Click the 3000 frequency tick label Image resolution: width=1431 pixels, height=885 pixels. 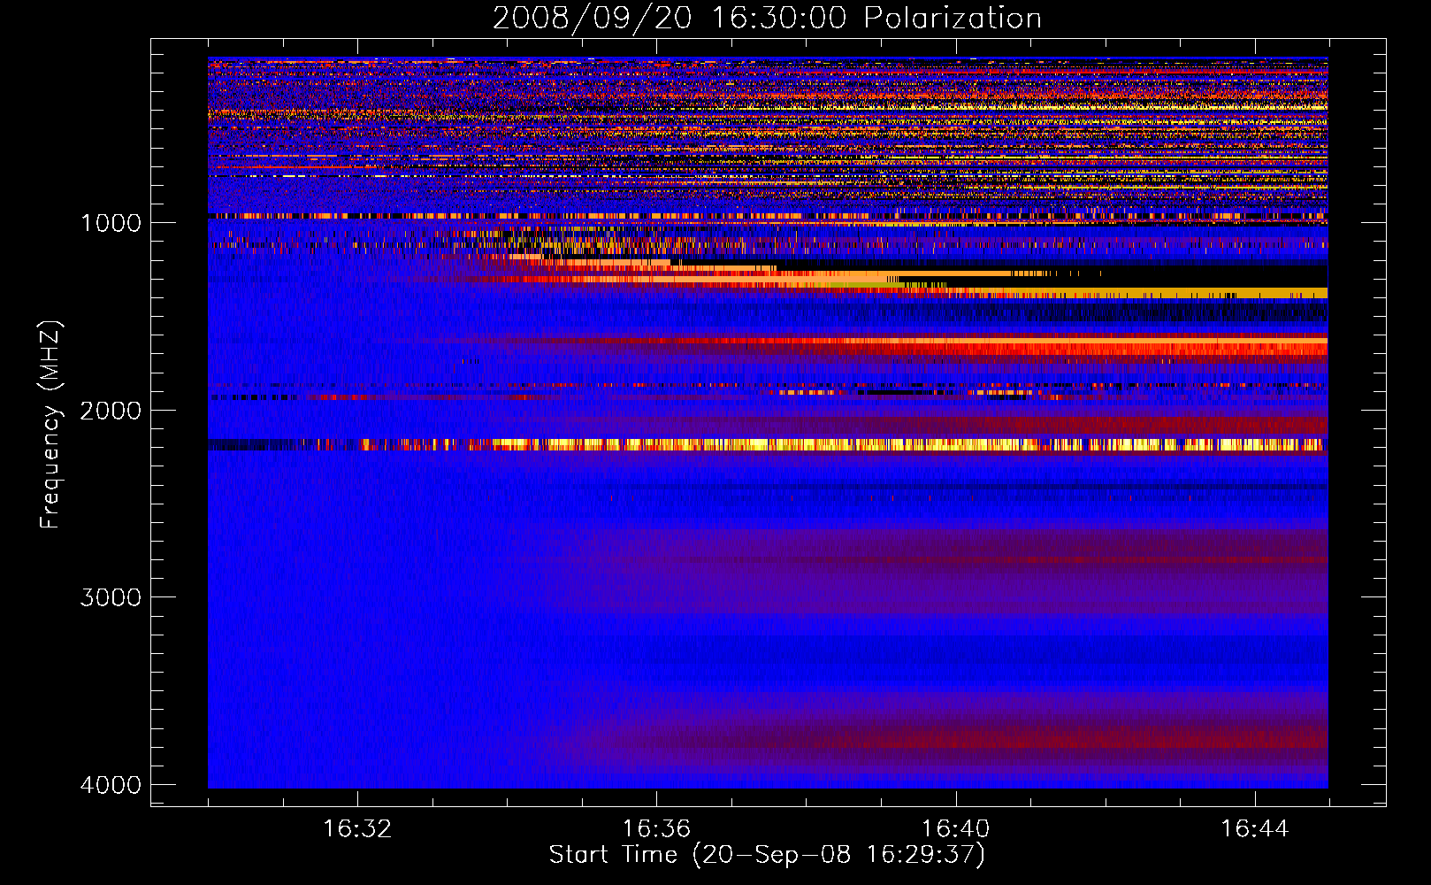coord(111,597)
